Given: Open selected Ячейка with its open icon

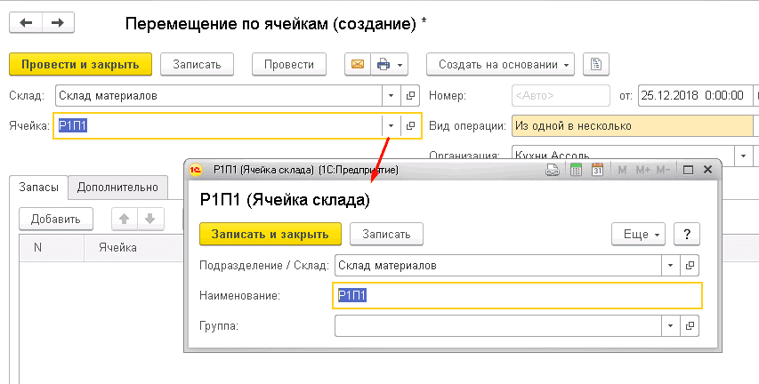Looking at the screenshot, I should point(410,125).
